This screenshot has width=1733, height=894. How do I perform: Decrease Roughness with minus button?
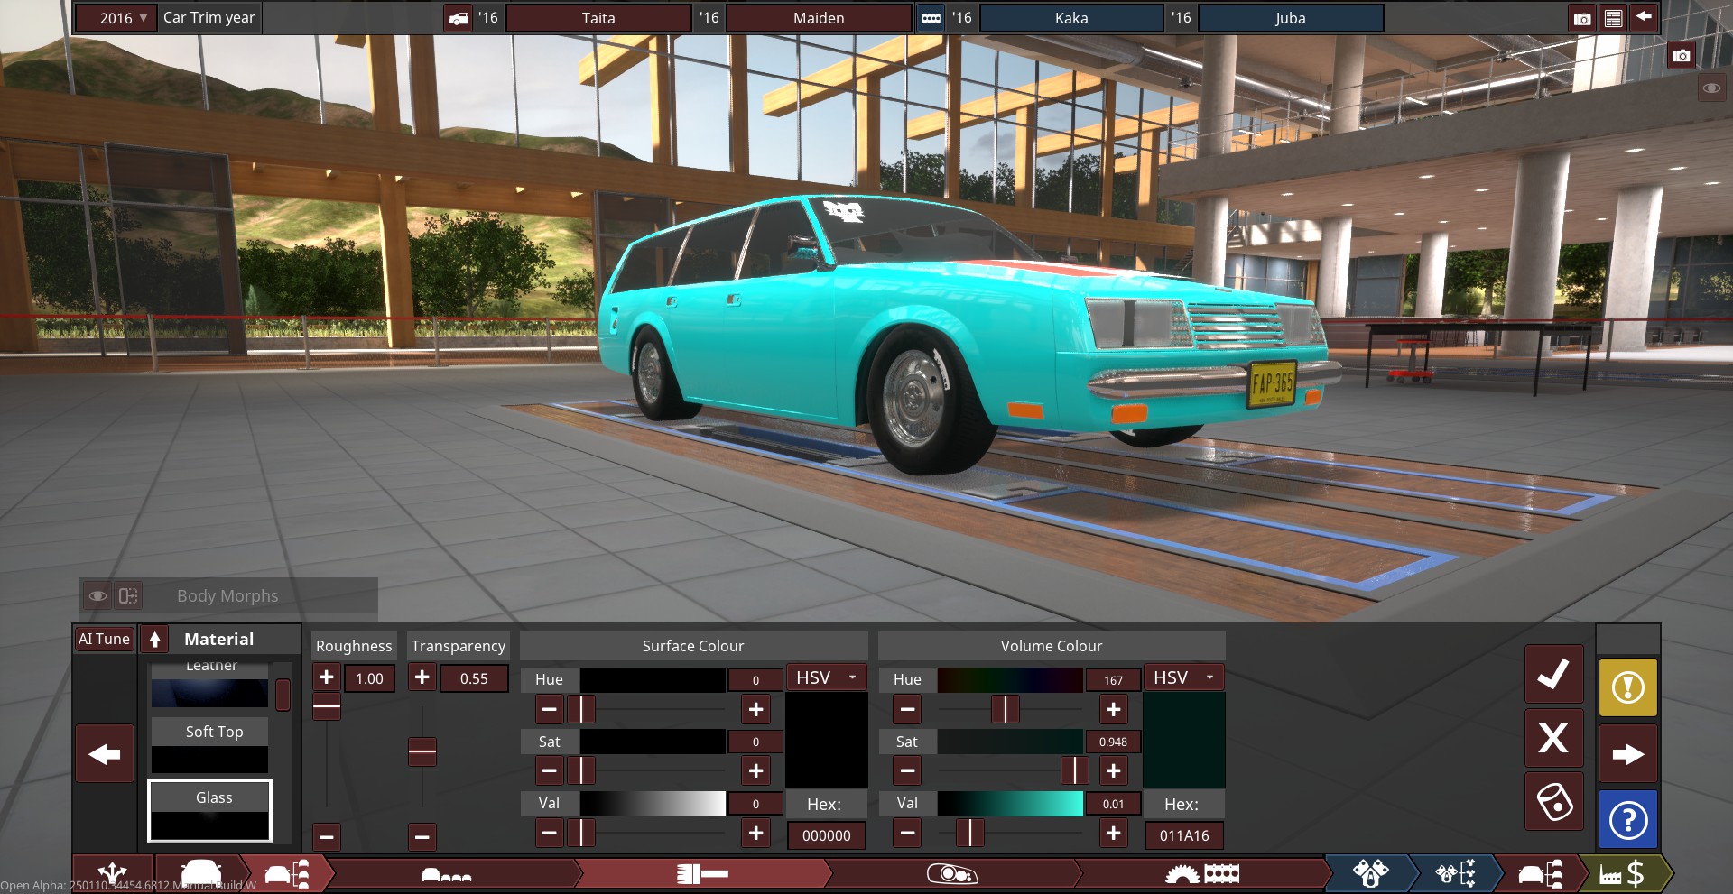327,837
